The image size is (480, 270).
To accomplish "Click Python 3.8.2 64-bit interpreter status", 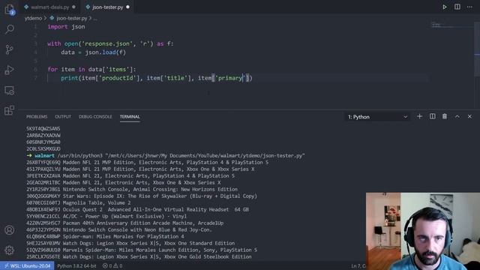I will pos(76,265).
